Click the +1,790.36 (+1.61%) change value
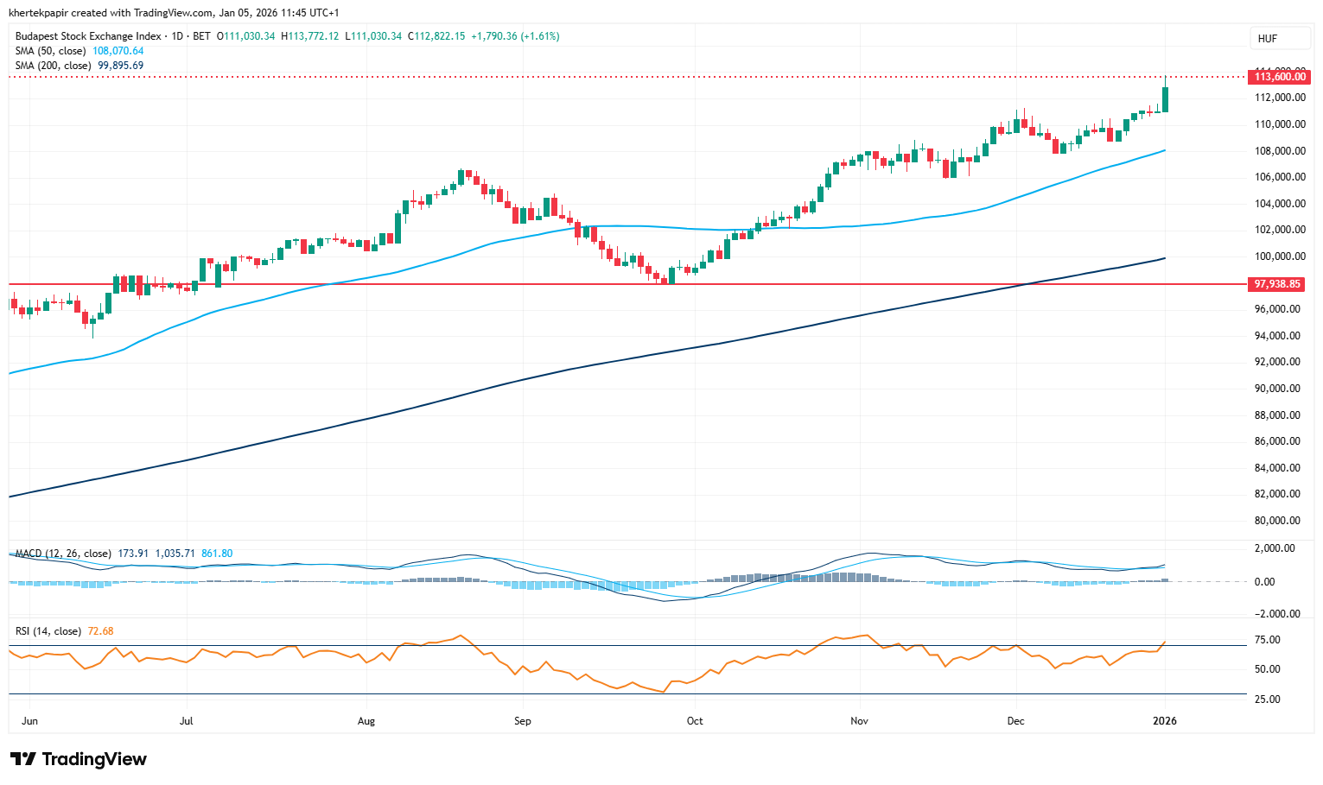The image size is (1323, 785). click(x=515, y=36)
